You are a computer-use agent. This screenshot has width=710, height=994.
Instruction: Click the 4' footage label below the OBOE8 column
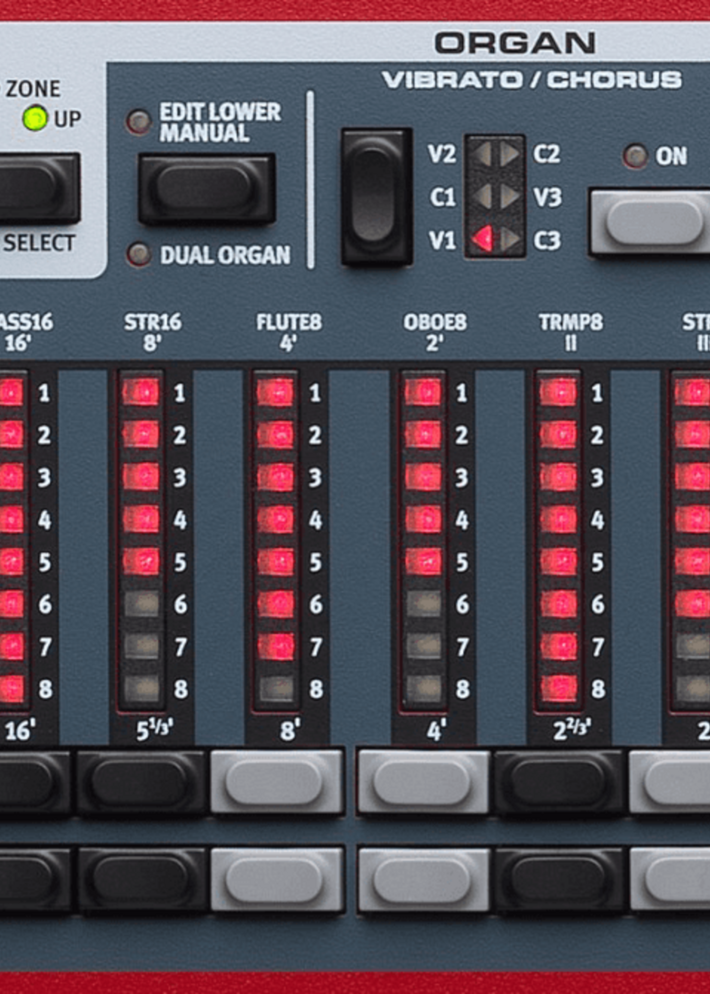[x=436, y=731]
